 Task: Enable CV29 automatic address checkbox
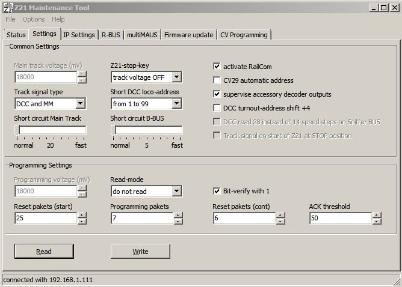217,80
